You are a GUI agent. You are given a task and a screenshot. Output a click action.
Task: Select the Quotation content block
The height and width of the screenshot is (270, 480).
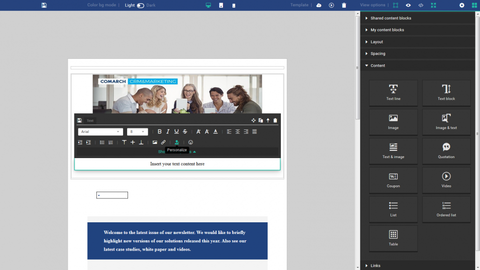446,151
